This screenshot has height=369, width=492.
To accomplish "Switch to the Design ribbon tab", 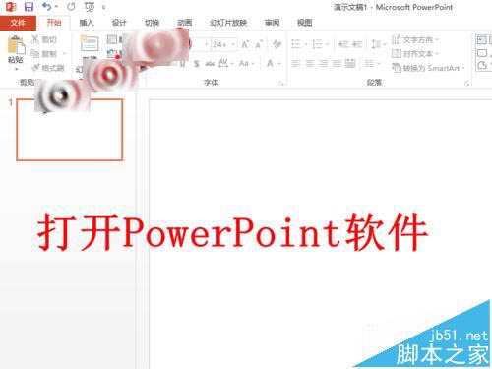I will (119, 23).
